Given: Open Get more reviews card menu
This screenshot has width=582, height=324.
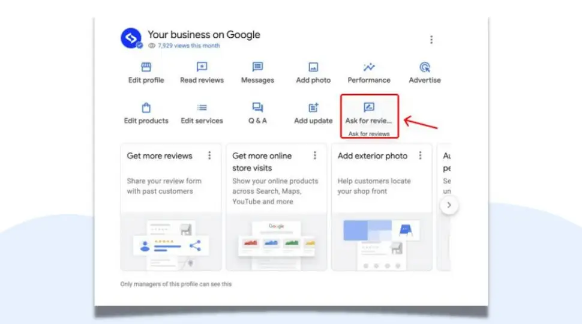Looking at the screenshot, I should click(x=209, y=155).
